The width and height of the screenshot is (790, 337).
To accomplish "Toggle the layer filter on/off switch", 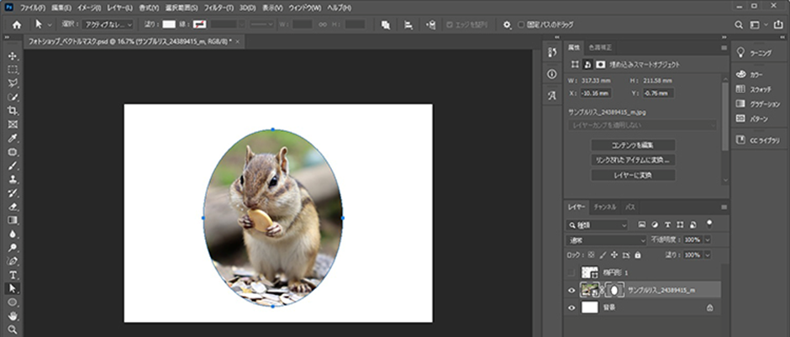I will 710,224.
